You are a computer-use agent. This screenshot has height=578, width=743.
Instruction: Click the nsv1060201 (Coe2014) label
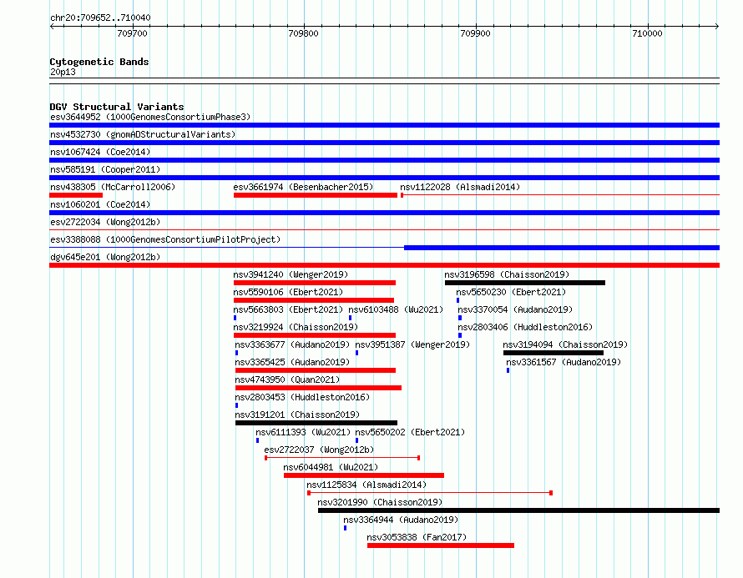(x=100, y=204)
